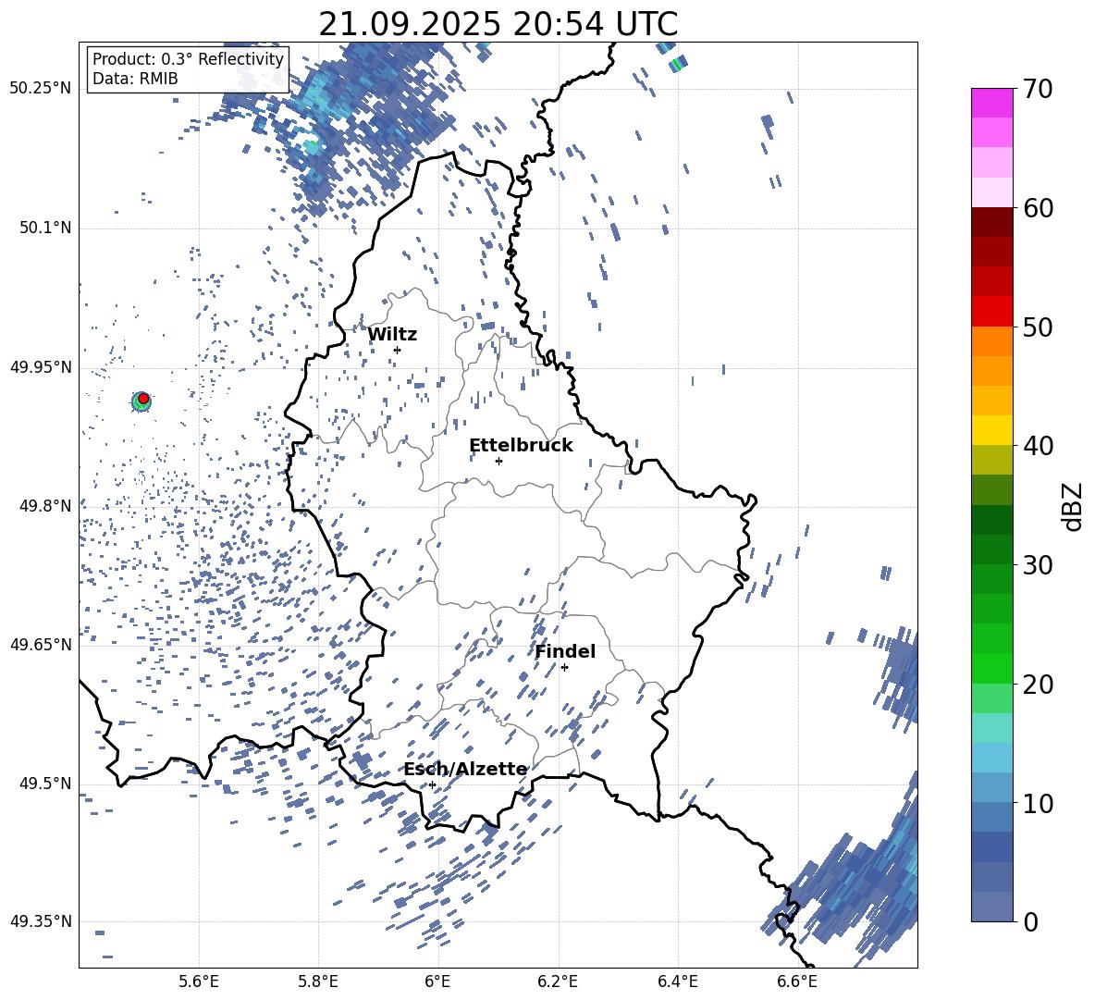Click the 6°E longitude label
Screen dimensions: 1095x1000
tap(437, 981)
